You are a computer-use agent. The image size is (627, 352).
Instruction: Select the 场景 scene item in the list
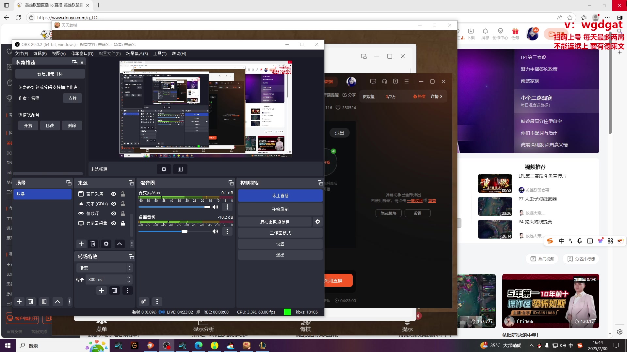pos(42,194)
